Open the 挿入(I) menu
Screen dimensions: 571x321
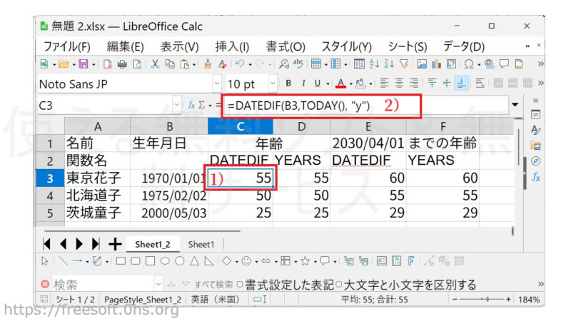231,46
